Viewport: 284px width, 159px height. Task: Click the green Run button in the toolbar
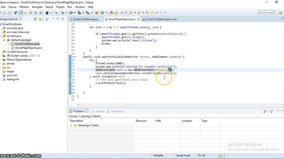71,13
